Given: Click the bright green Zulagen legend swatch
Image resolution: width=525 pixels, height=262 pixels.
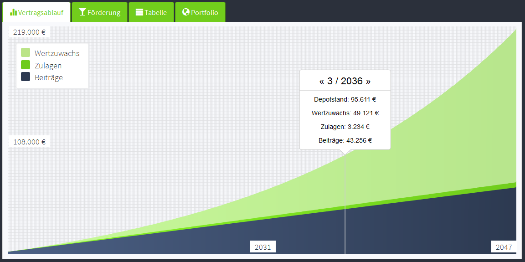Looking at the screenshot, I should [x=26, y=65].
